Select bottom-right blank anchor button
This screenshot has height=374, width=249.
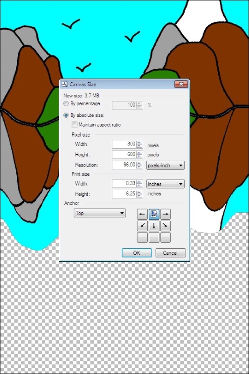pyautogui.click(x=165, y=237)
